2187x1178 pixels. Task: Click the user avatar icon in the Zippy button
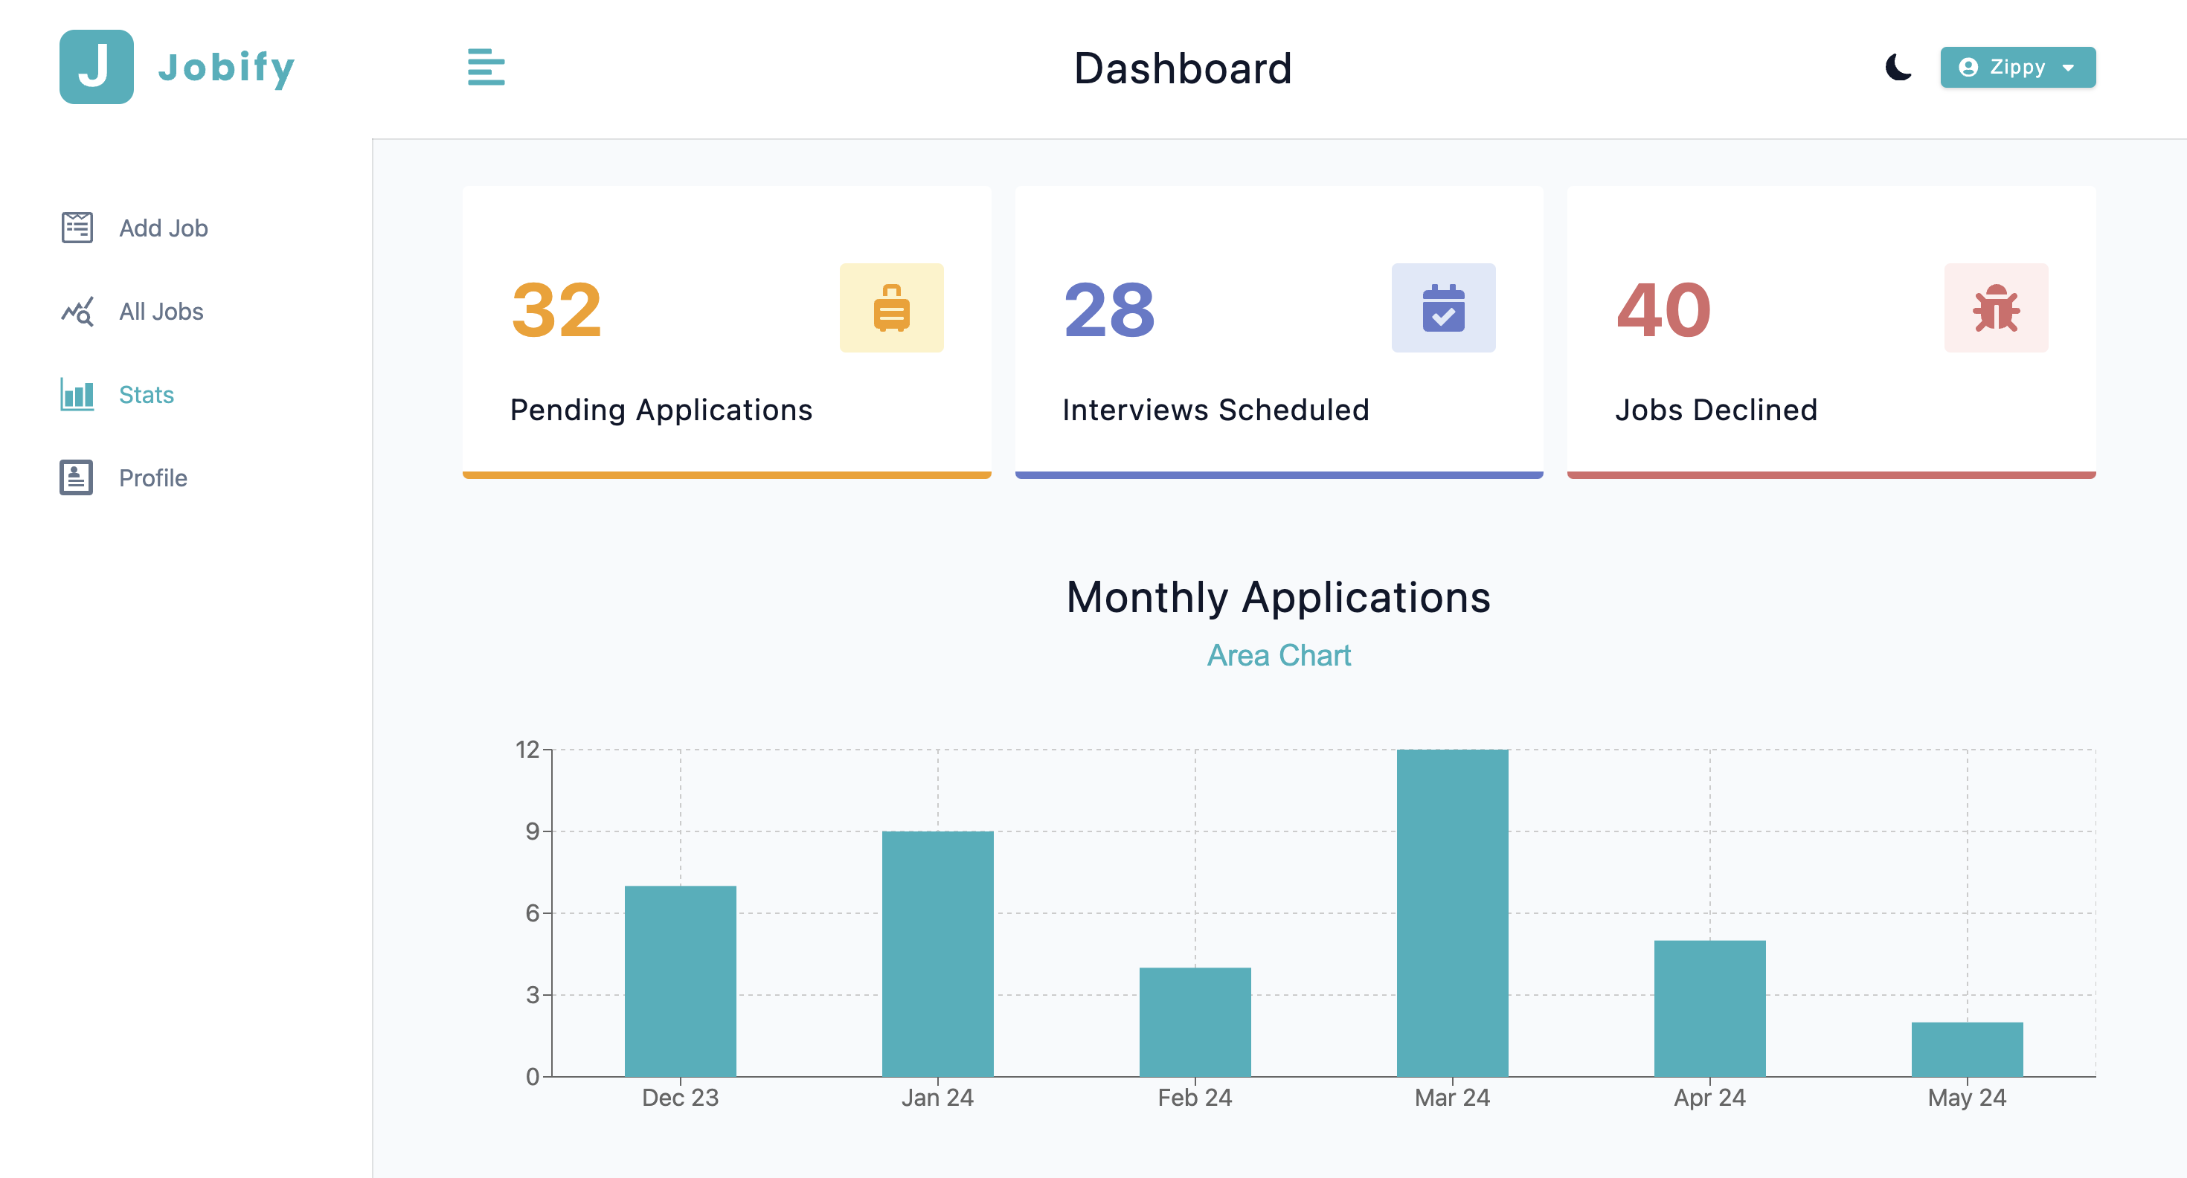[1967, 67]
